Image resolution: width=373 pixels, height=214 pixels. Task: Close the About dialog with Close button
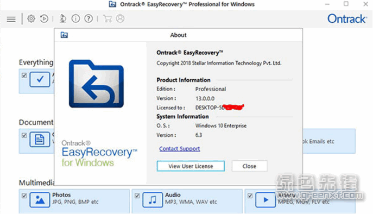coord(249,166)
